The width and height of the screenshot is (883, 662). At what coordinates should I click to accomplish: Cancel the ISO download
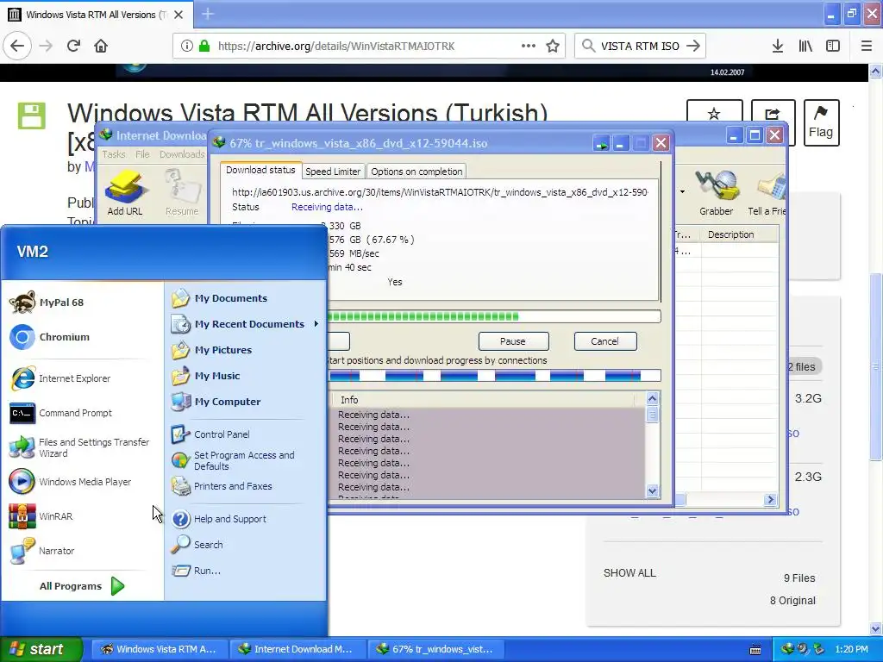point(604,341)
